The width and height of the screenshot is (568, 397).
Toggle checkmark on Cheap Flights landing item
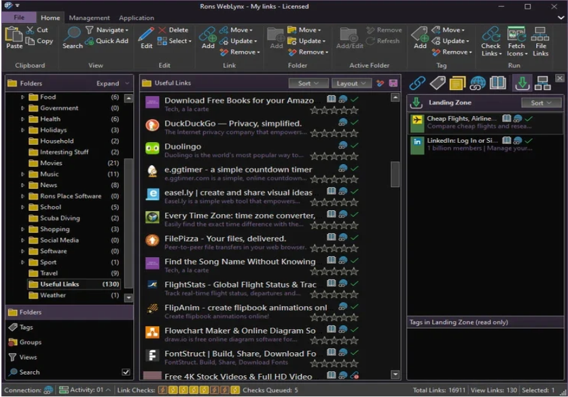(x=529, y=118)
